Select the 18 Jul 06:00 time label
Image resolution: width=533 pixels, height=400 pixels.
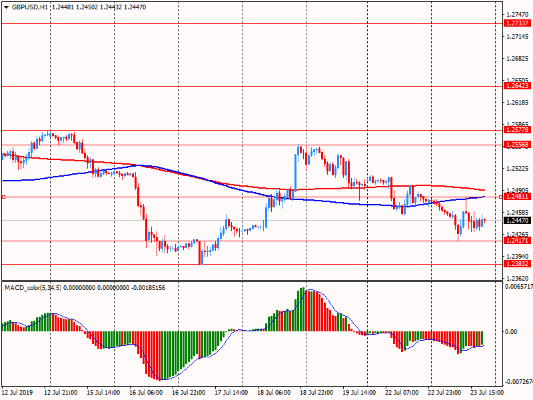[x=274, y=392]
